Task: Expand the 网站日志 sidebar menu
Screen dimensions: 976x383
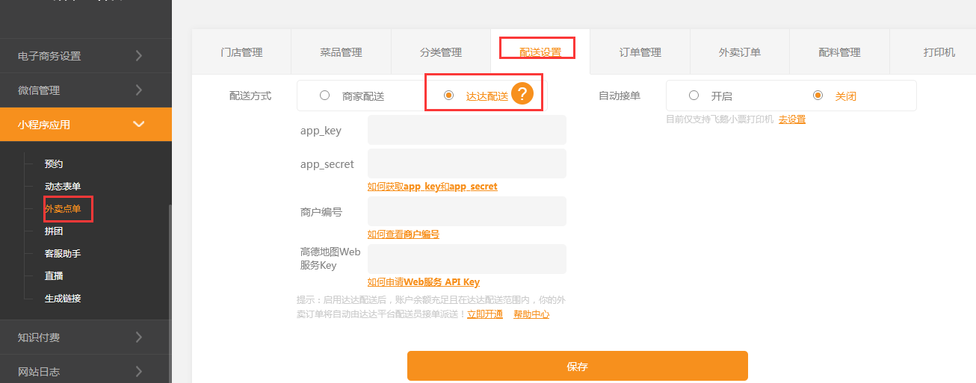Action: pyautogui.click(x=85, y=371)
